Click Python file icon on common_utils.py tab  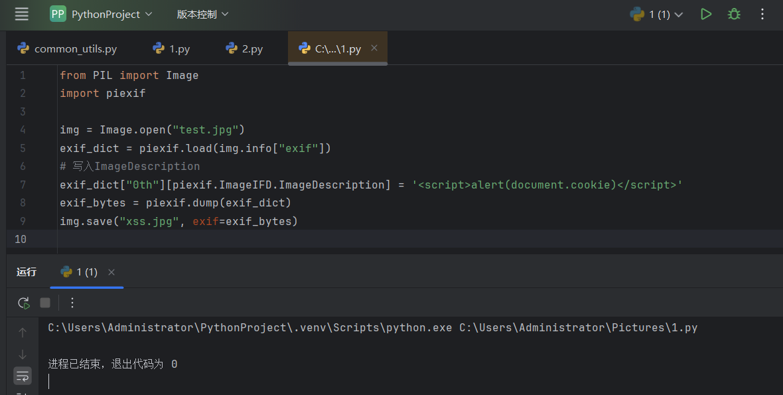23,48
